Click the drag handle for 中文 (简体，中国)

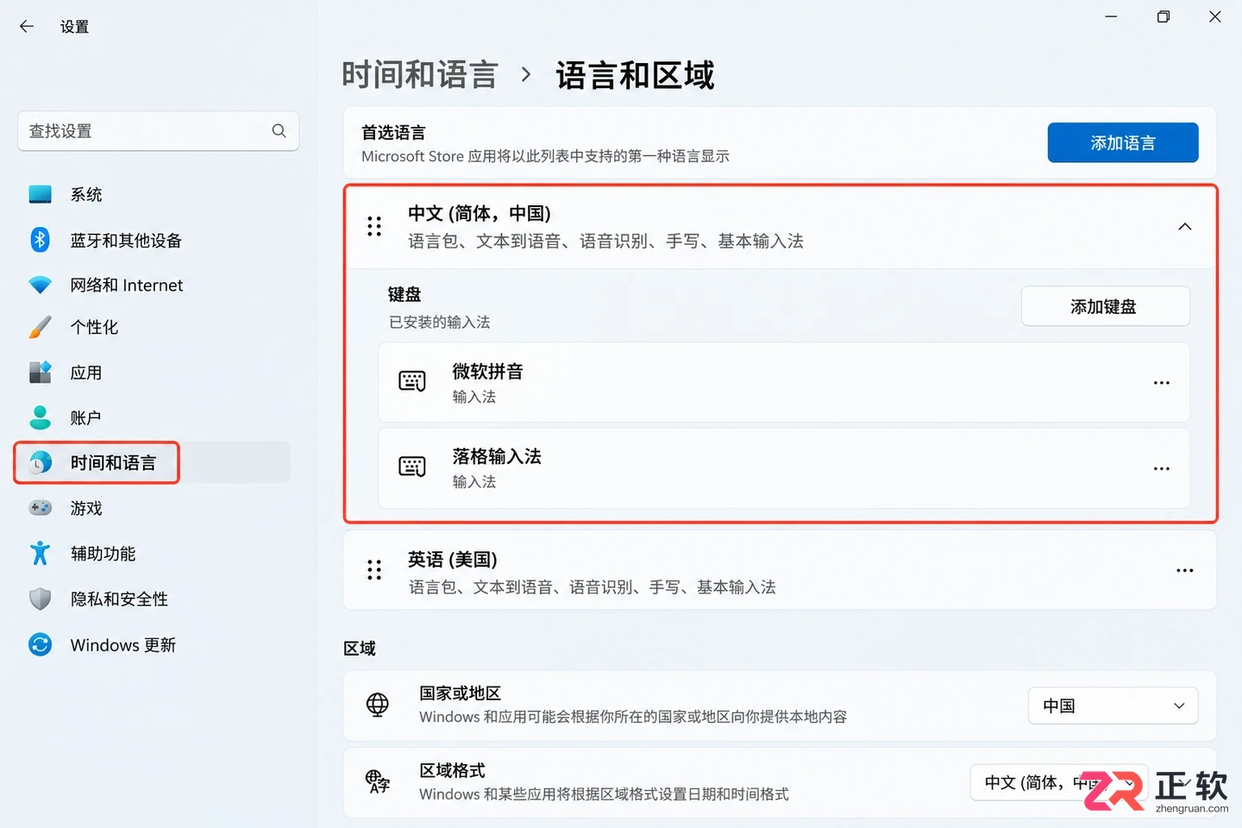[x=374, y=226]
